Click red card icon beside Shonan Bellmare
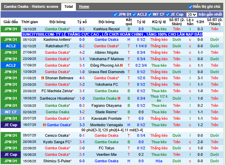This screenshot has width=226, height=165. (43, 78)
